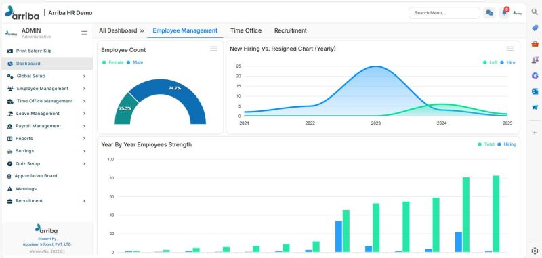Toggle Total series in Employees Strength legend
Image resolution: width=542 pixels, height=258 pixels.
(486, 144)
